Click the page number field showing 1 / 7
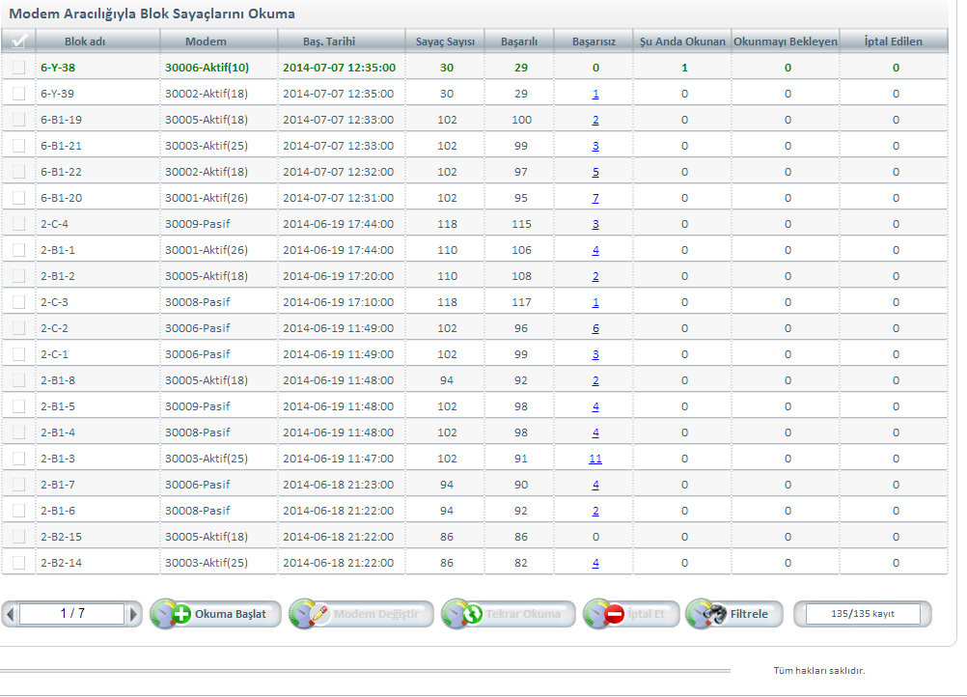Image resolution: width=967 pixels, height=697 pixels. pyautogui.click(x=71, y=613)
